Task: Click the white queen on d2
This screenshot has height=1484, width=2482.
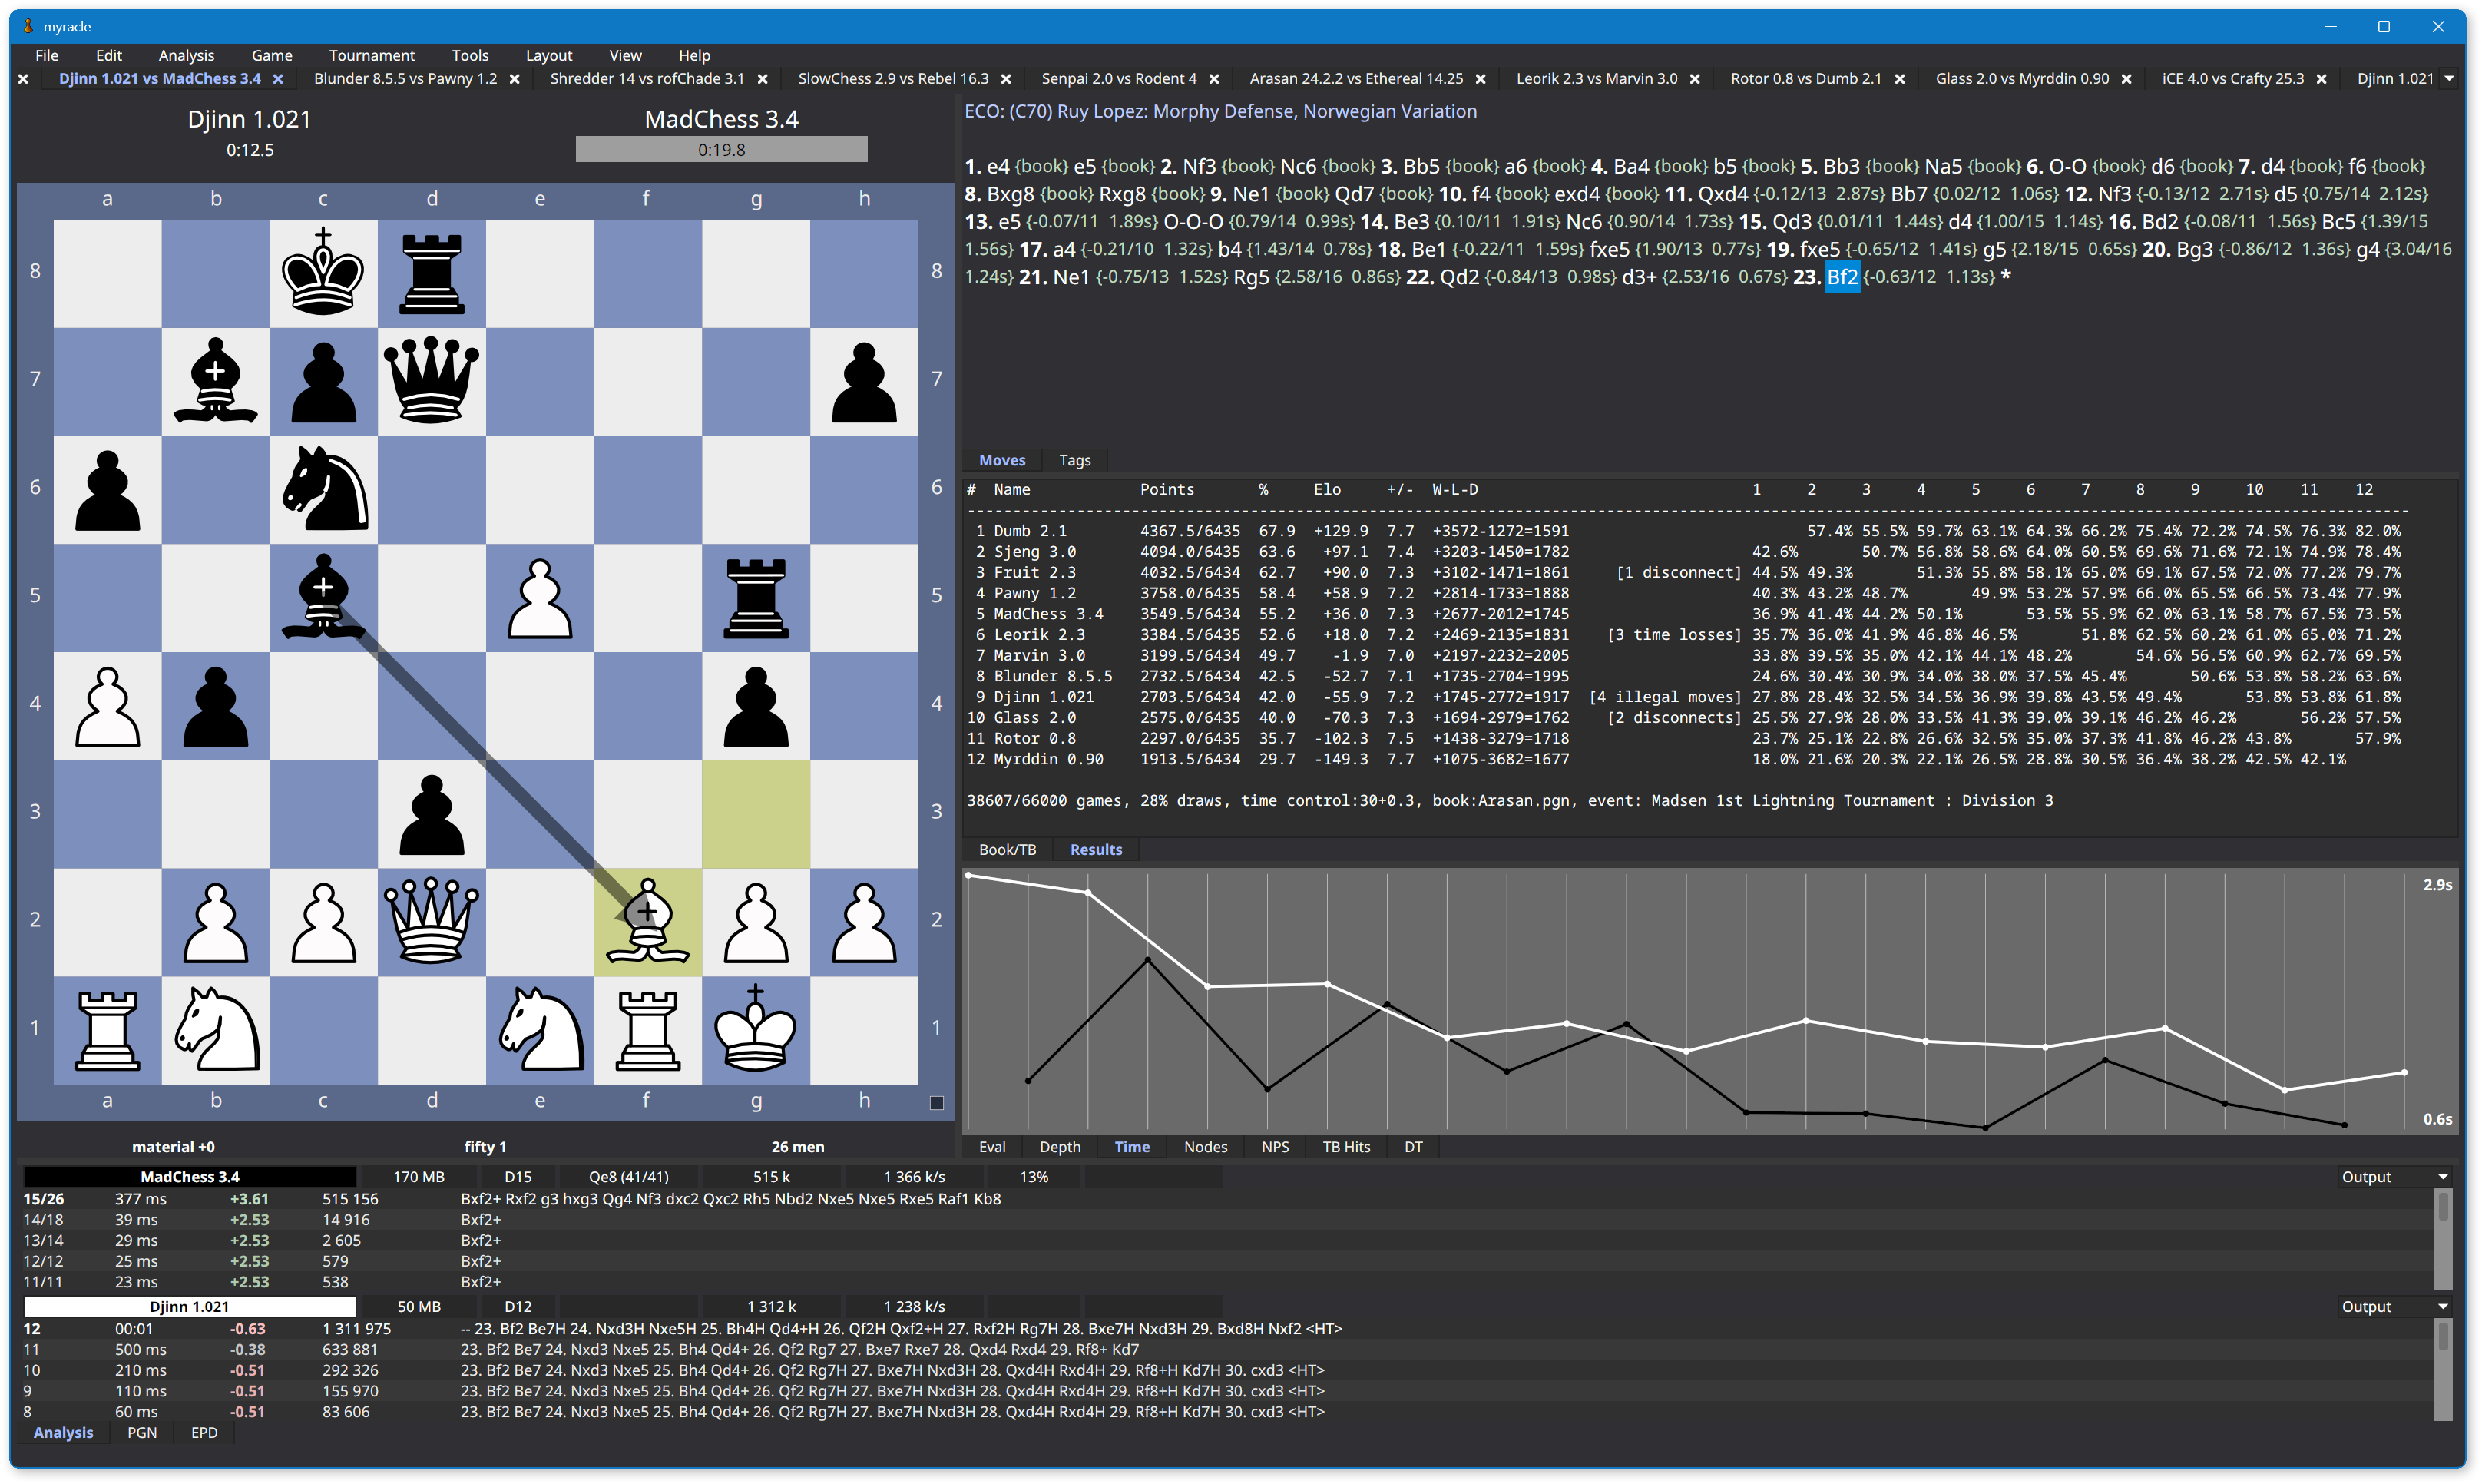Action: (x=431, y=922)
